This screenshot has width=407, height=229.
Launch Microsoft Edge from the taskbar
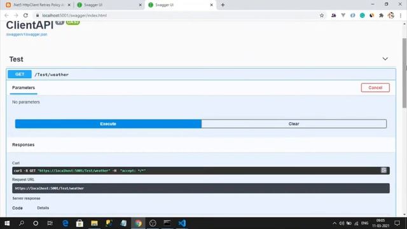(65, 223)
